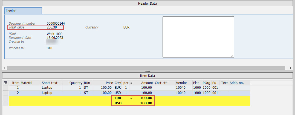The image size is (295, 115).
Task: Click the table layout icon beside Item header
Action: pyautogui.click(x=5, y=83)
